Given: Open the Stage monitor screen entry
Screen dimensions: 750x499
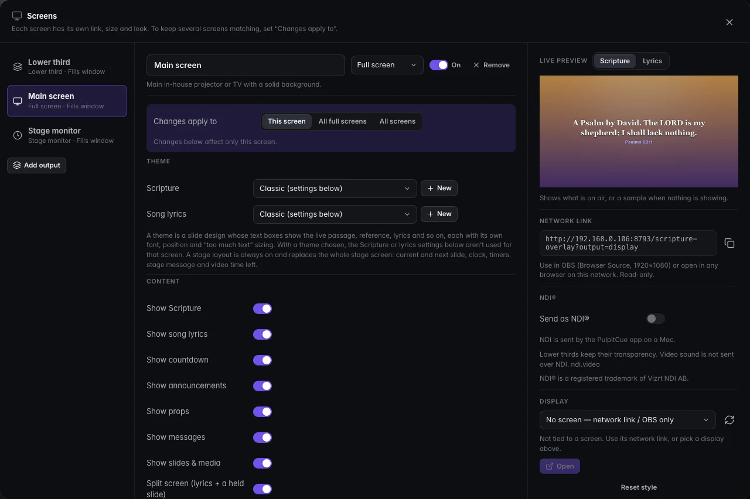Looking at the screenshot, I should coord(67,135).
